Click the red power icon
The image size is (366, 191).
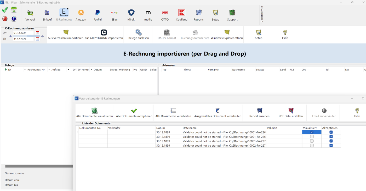(5, 19)
